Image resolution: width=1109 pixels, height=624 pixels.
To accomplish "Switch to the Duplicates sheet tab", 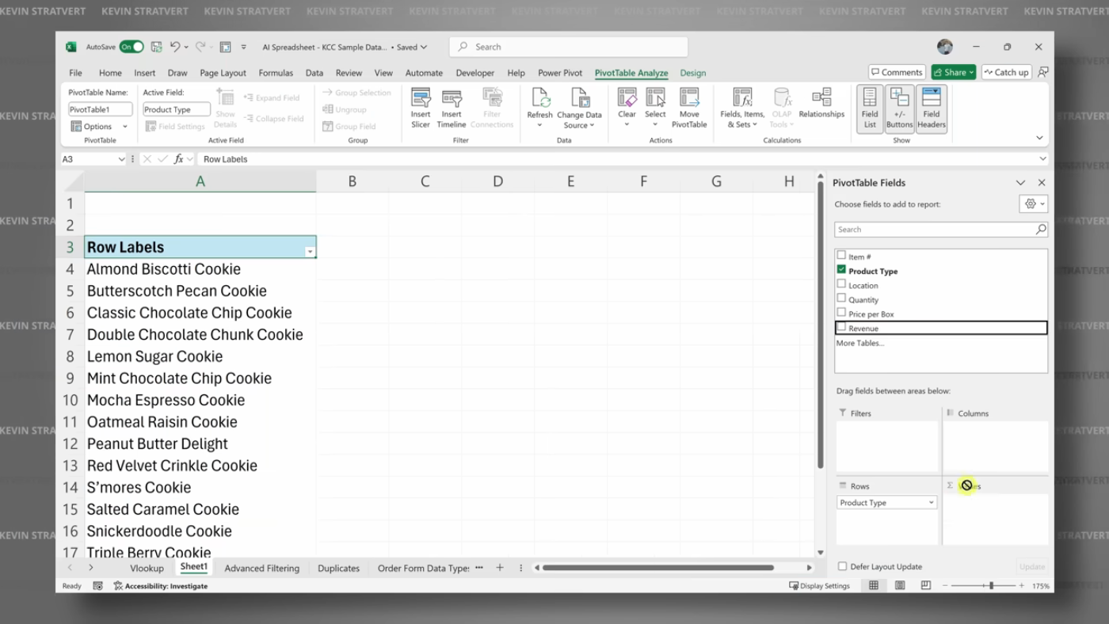I will click(338, 568).
